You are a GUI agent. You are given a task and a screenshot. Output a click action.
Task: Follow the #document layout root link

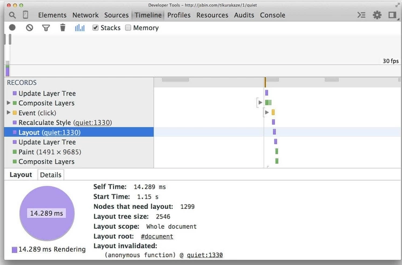157,236
